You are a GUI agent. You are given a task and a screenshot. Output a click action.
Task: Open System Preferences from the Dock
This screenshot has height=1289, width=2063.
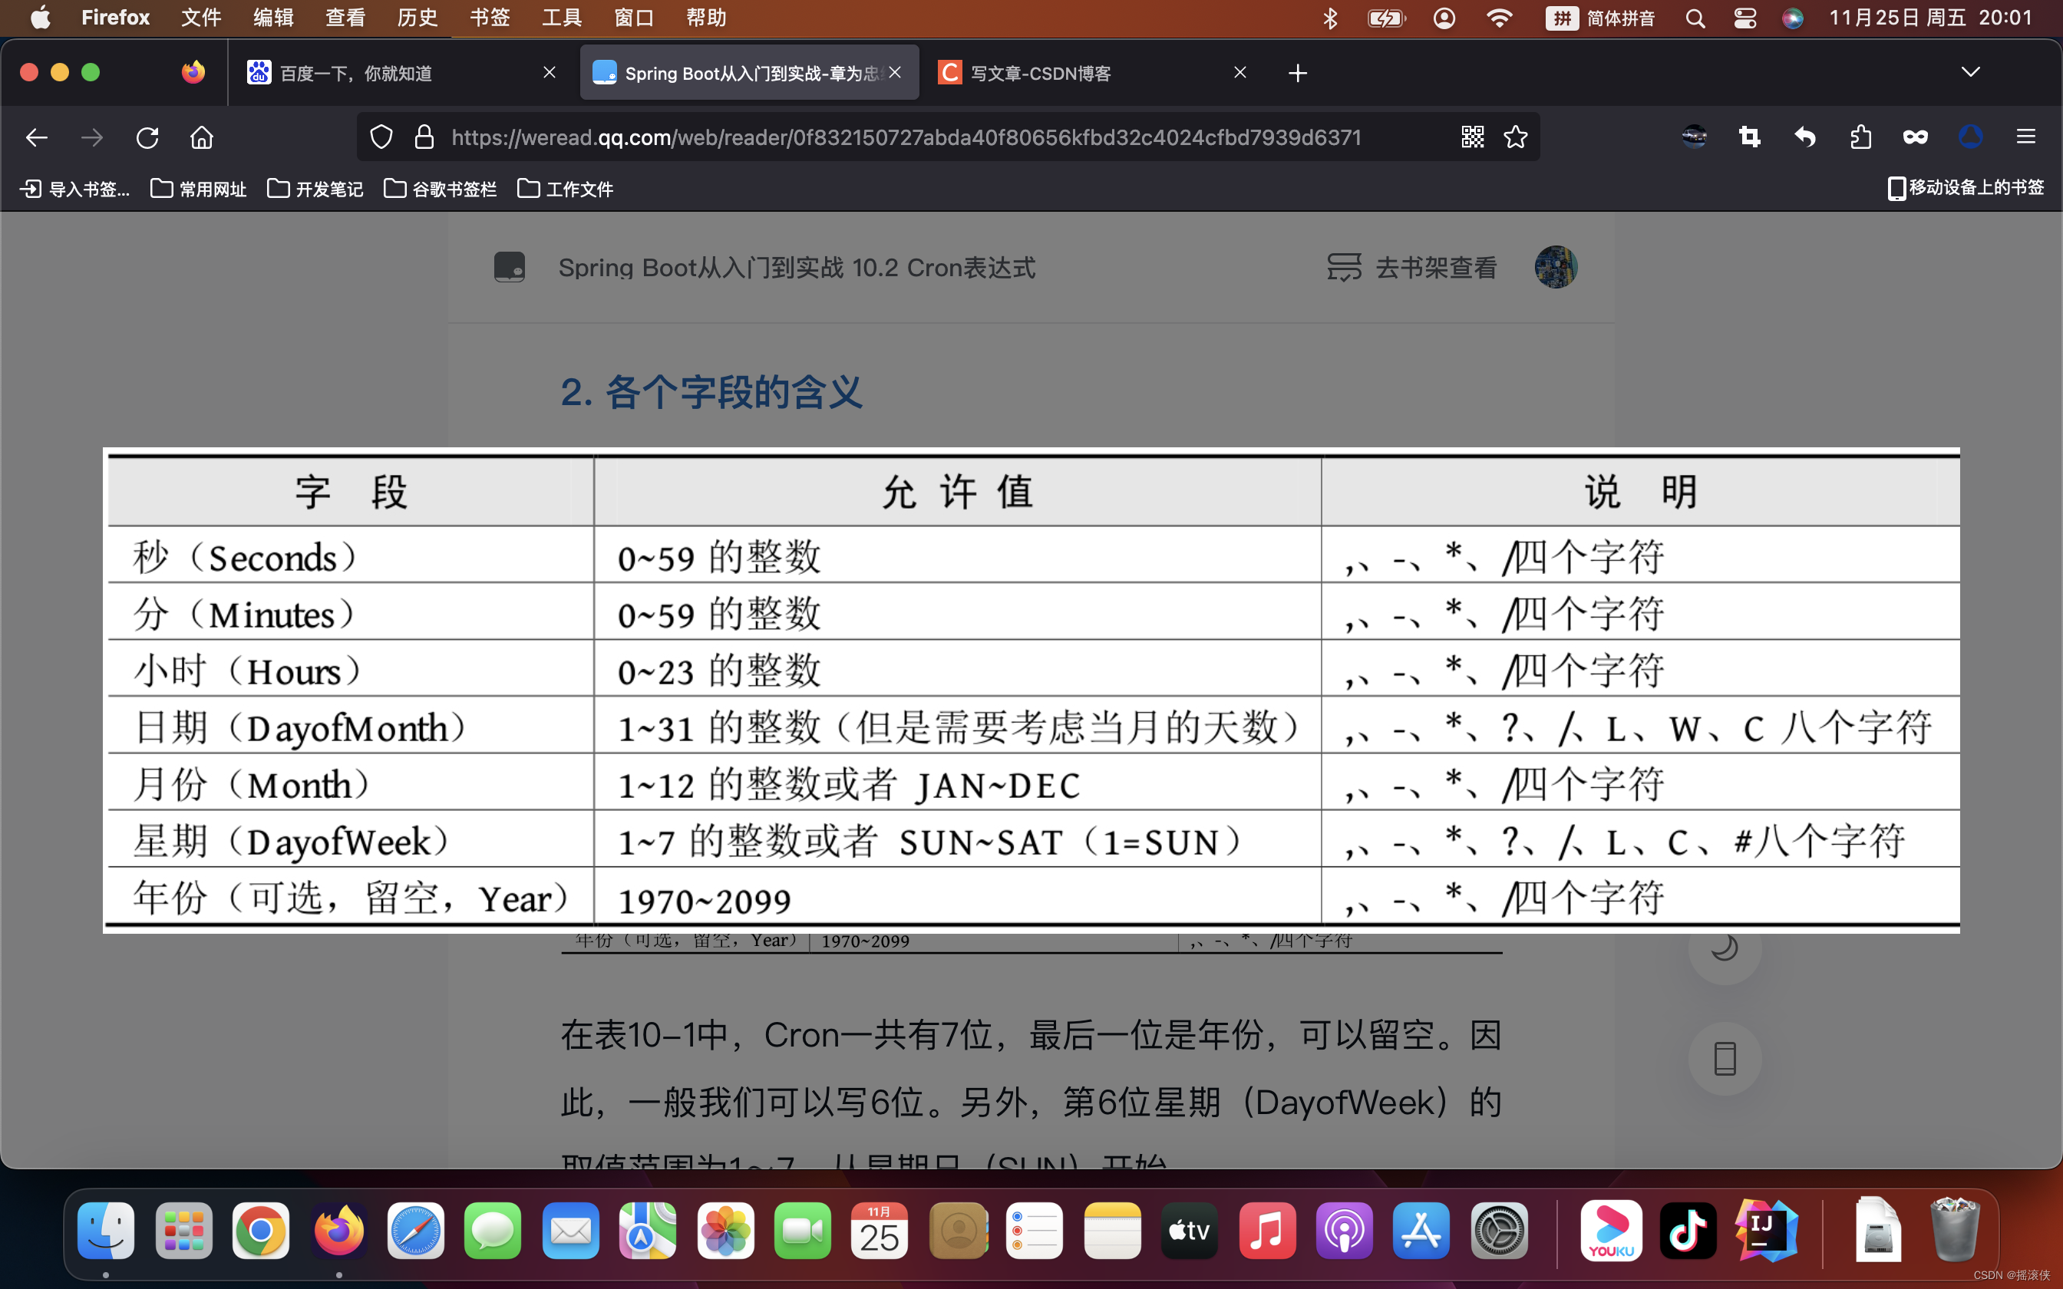(x=1500, y=1230)
